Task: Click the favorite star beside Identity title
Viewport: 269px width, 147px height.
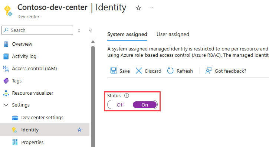Action: (138, 8)
